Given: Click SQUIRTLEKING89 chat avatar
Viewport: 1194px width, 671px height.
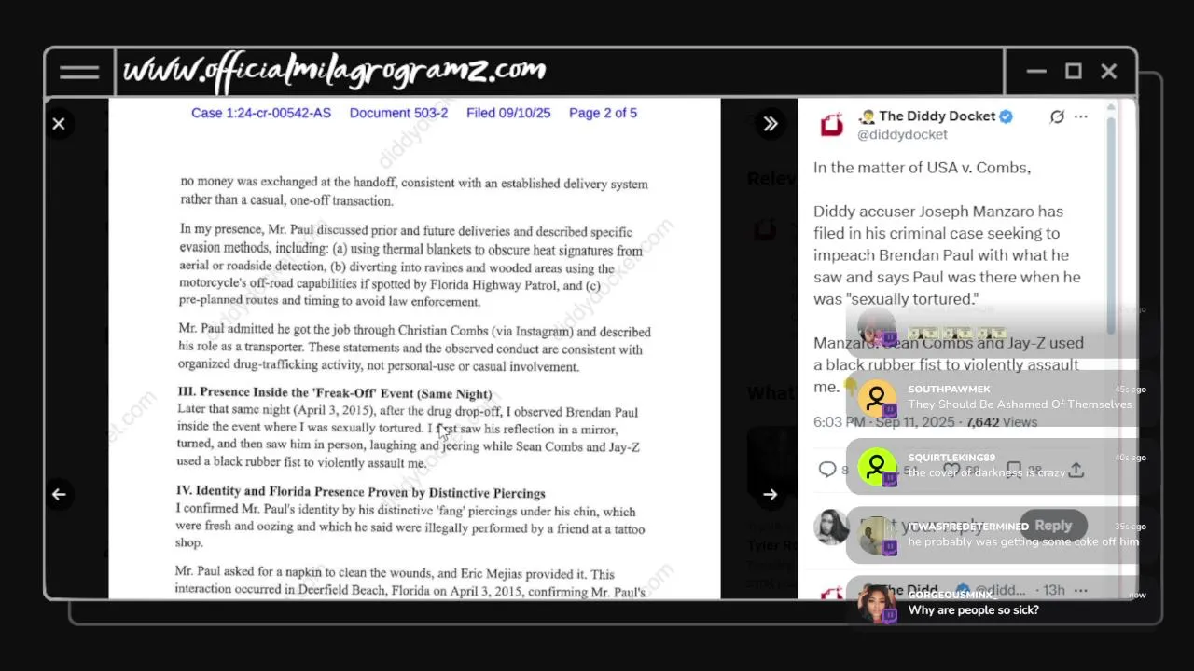Looking at the screenshot, I should click(877, 467).
